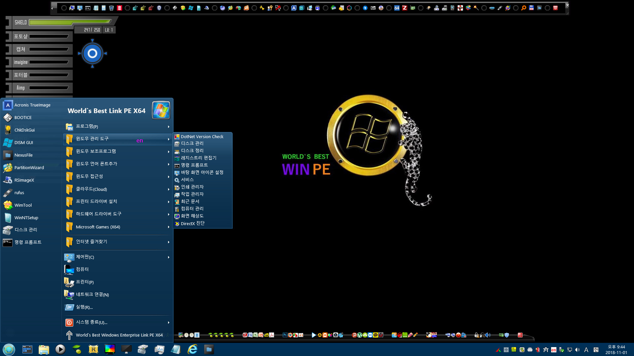Launch Acronis TrueImage from the start menu
Viewport: 634px width, 356px height.
(31, 105)
